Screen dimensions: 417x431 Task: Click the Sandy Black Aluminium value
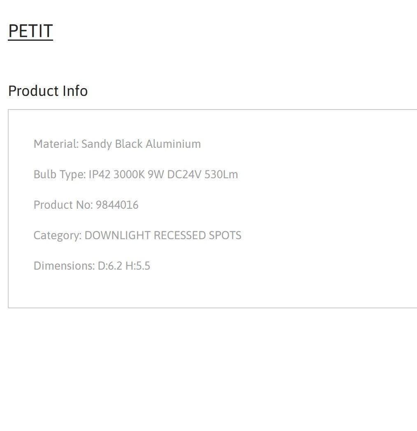pyautogui.click(x=141, y=144)
